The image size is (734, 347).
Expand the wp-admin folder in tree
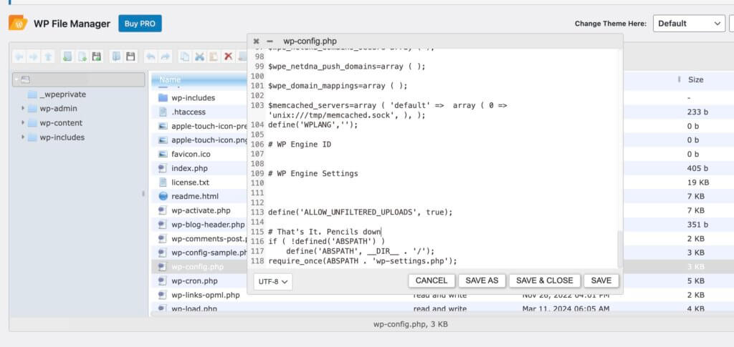(x=22, y=108)
